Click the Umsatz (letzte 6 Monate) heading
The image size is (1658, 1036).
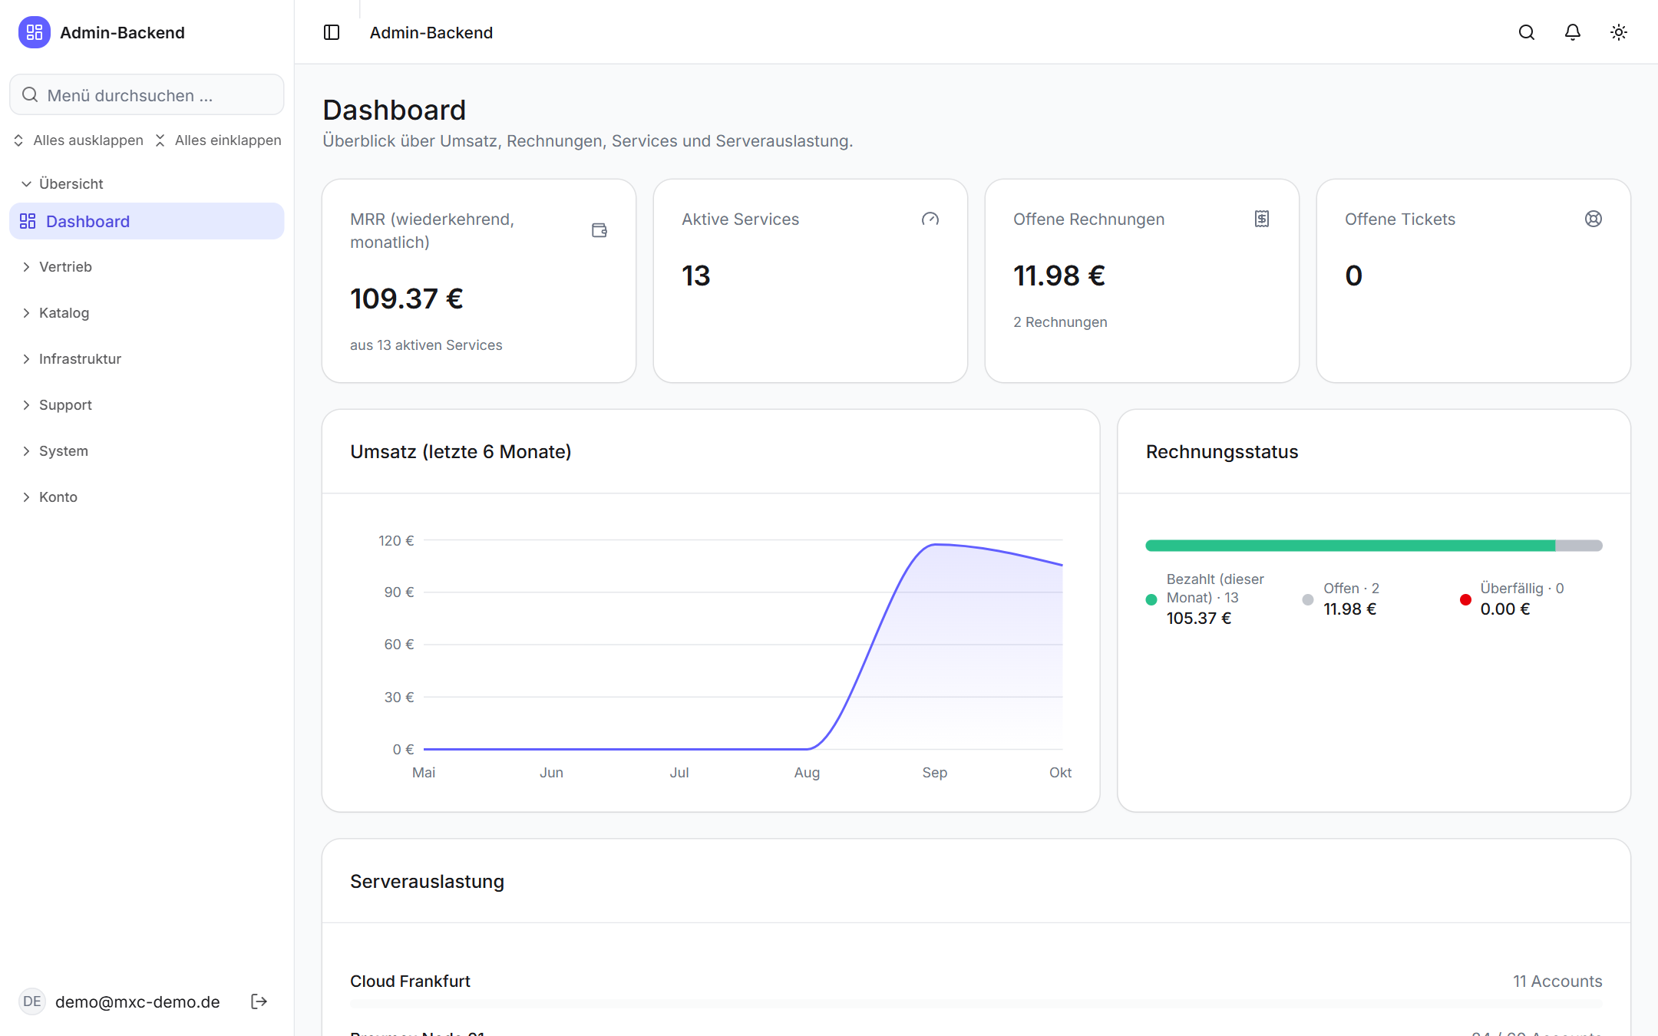tap(461, 451)
